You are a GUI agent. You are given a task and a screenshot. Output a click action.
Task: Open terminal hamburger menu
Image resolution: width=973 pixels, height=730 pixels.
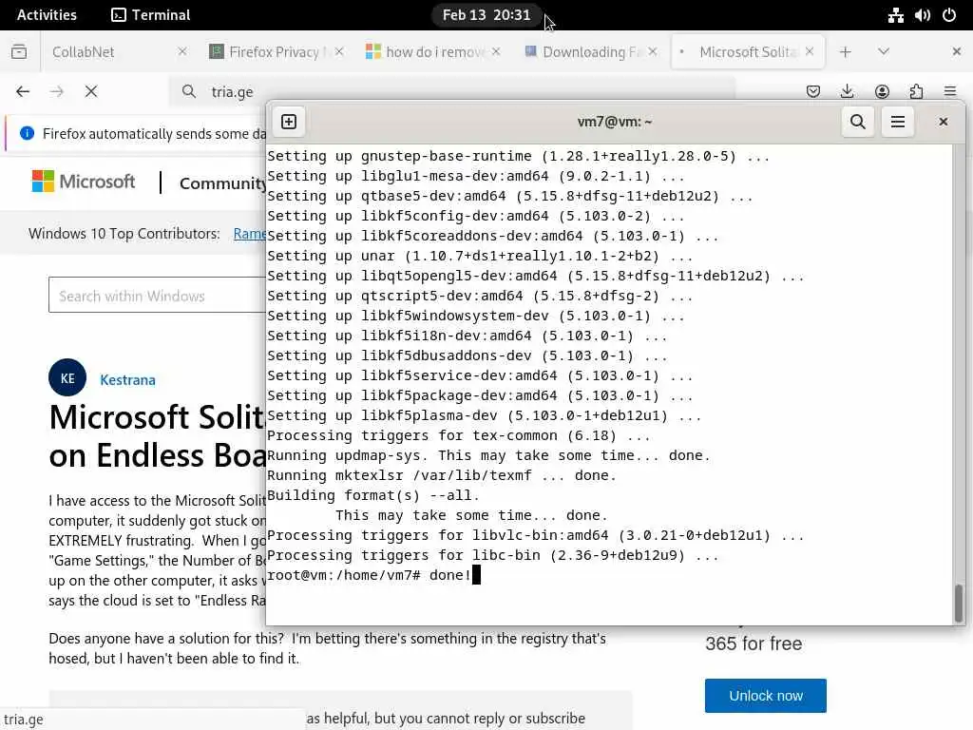pyautogui.click(x=897, y=122)
